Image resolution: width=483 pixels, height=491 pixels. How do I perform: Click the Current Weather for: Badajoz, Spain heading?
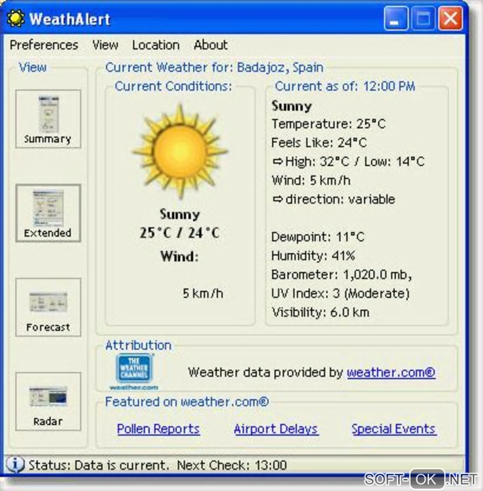[x=214, y=67]
